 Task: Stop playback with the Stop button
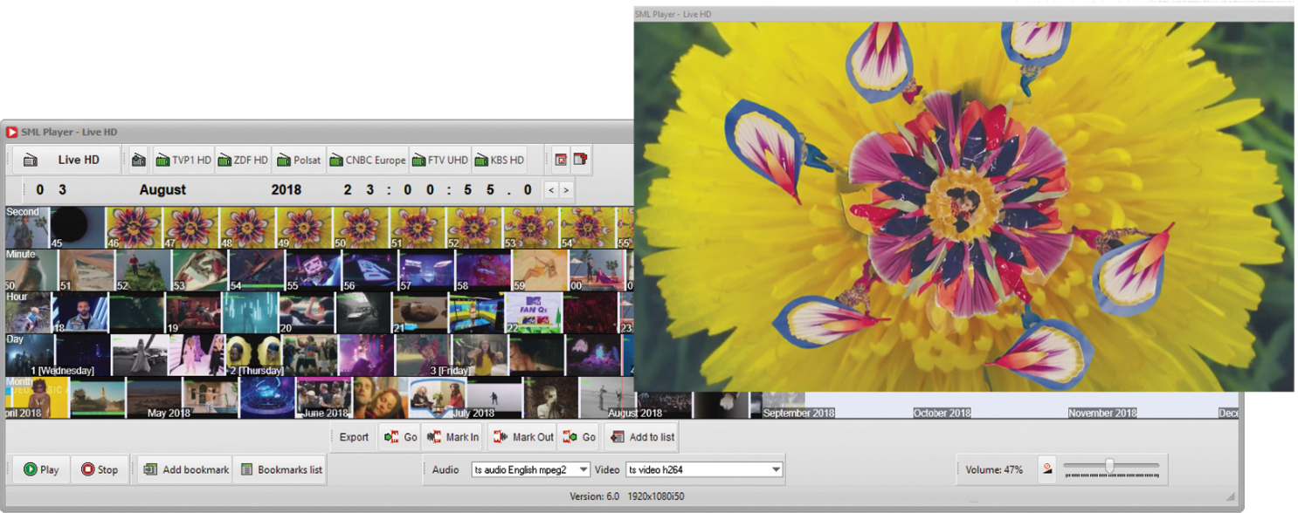100,469
